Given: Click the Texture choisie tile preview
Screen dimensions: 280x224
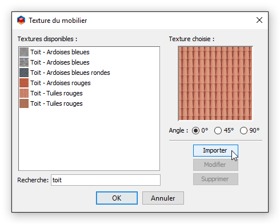Looking at the screenshot, I should pos(215,83).
